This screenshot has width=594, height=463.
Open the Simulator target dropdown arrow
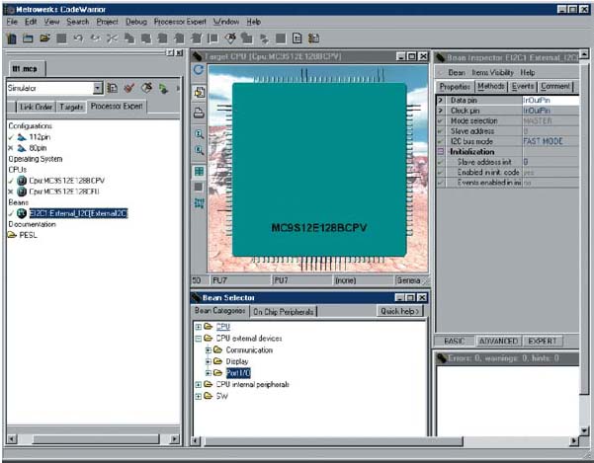pyautogui.click(x=98, y=88)
